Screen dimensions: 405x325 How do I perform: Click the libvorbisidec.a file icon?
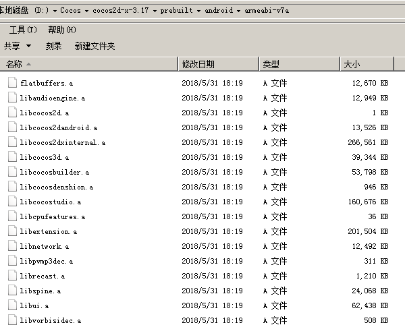coord(12,320)
